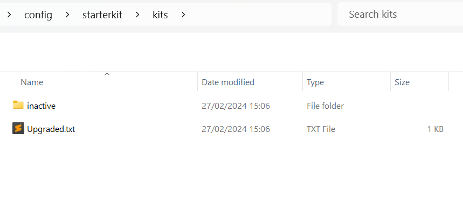Viewport: 463px width, 223px height.
Task: Go to the starterkit breadcrumb folder
Action: point(102,15)
